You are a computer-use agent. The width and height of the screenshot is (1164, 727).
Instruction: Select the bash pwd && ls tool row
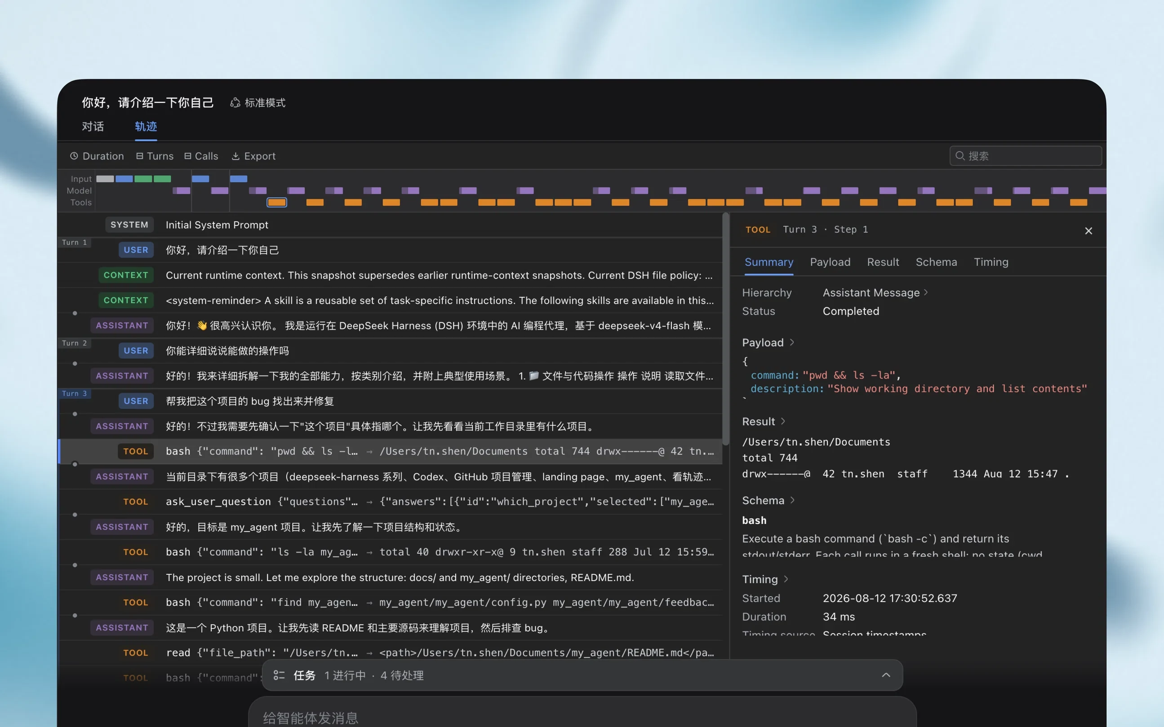click(x=390, y=451)
